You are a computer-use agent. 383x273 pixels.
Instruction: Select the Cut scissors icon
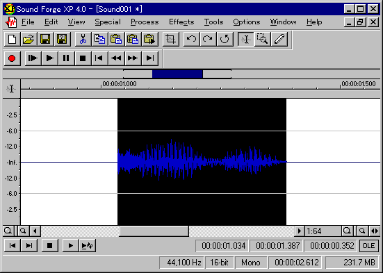(83, 39)
